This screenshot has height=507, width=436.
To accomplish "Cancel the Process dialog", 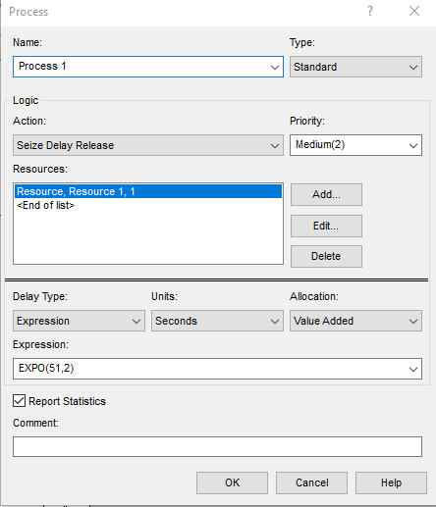I will (x=311, y=482).
